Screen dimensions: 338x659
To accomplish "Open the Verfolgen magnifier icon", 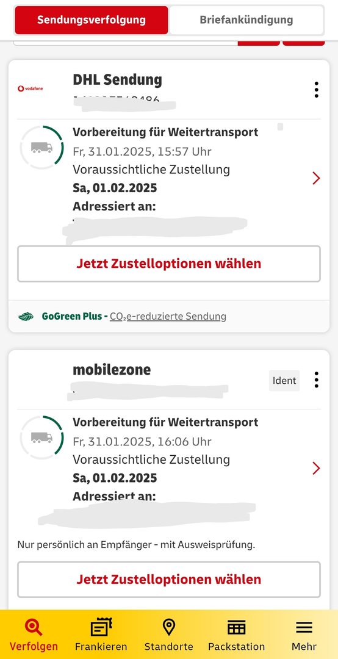I will [x=33, y=627].
